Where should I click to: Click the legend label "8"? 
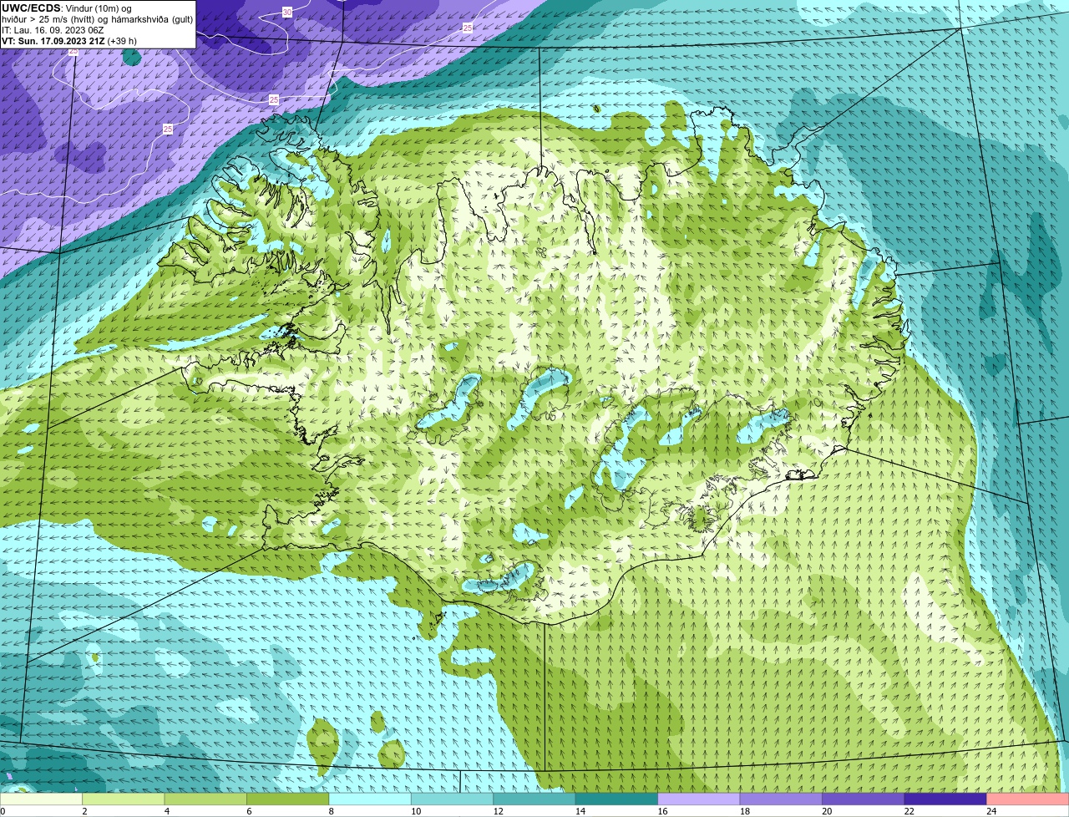pos(330,811)
